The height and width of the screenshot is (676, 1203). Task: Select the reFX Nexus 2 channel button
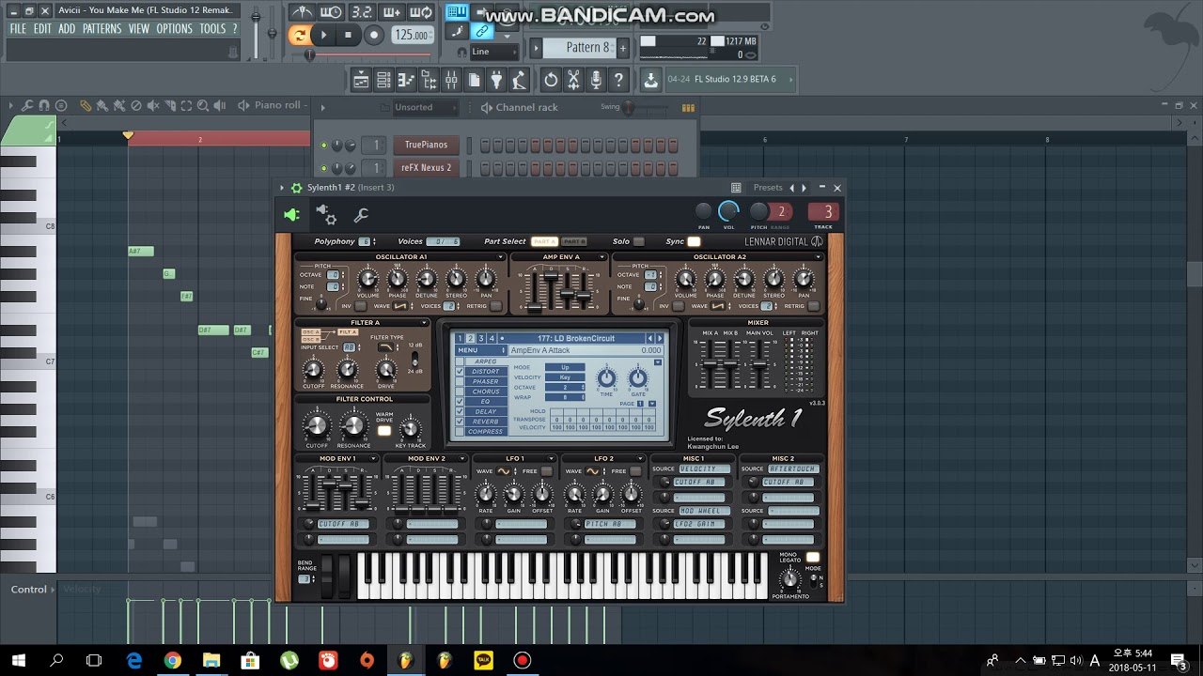point(427,168)
